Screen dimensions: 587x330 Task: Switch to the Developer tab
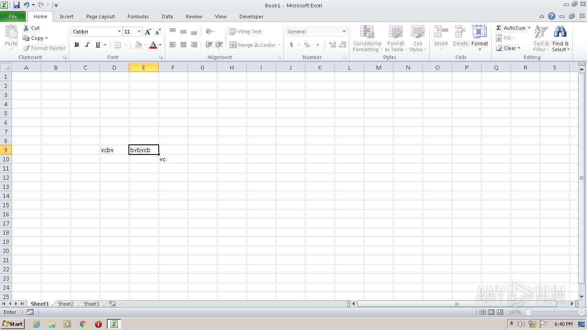pyautogui.click(x=251, y=16)
